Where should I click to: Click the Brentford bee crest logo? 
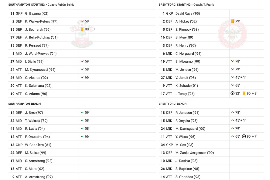point(233,34)
